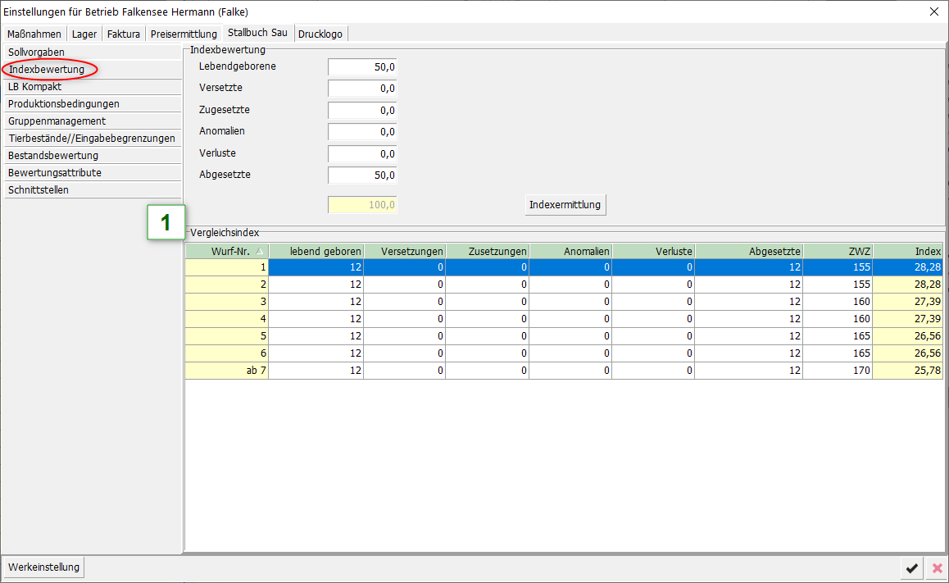
Task: Open Gruppenmanagement in the side menu
Action: (57, 121)
